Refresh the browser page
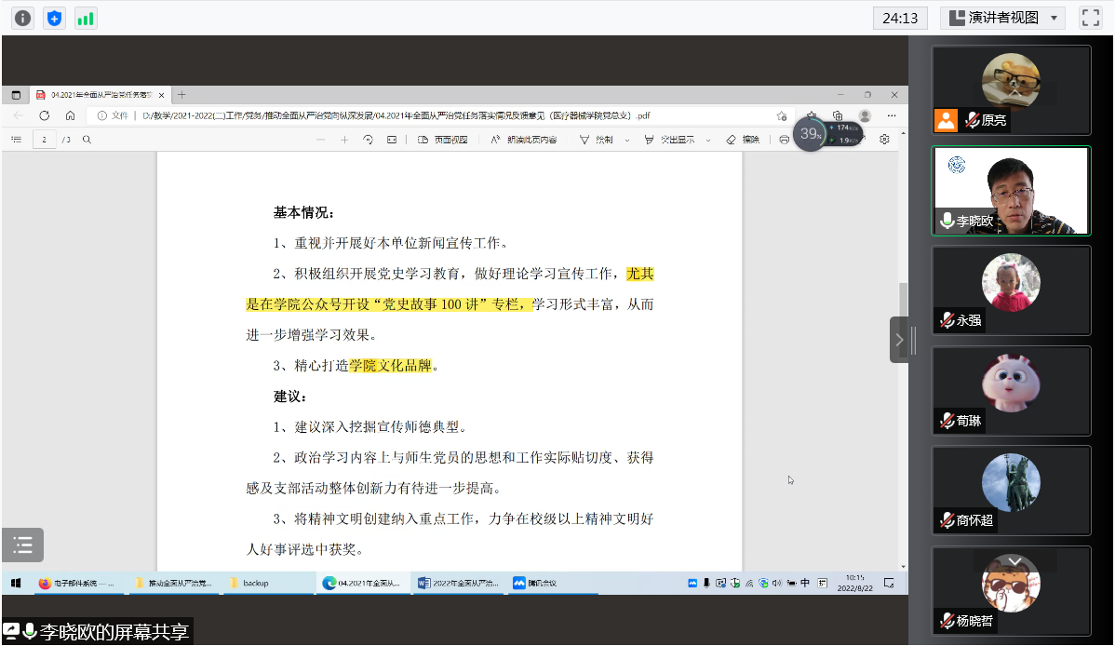Screen dimensions: 1115x646 [44, 116]
